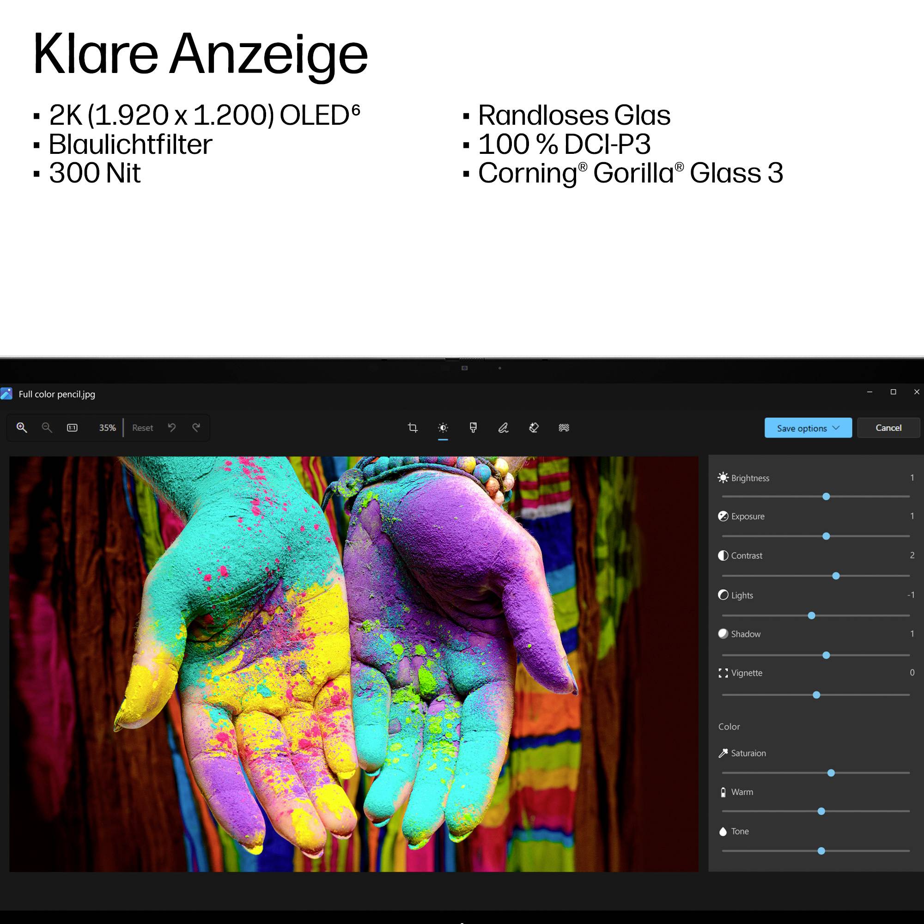
Task: Click the Cancel button
Action: point(888,428)
